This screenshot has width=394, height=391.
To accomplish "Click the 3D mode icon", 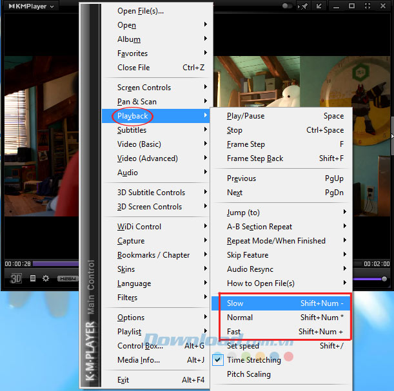I will click(x=15, y=278).
